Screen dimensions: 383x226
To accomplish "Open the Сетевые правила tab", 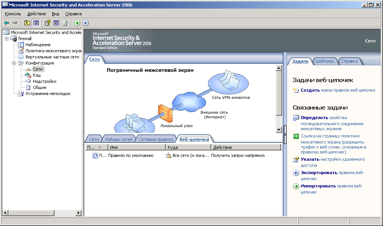I will [x=156, y=139].
